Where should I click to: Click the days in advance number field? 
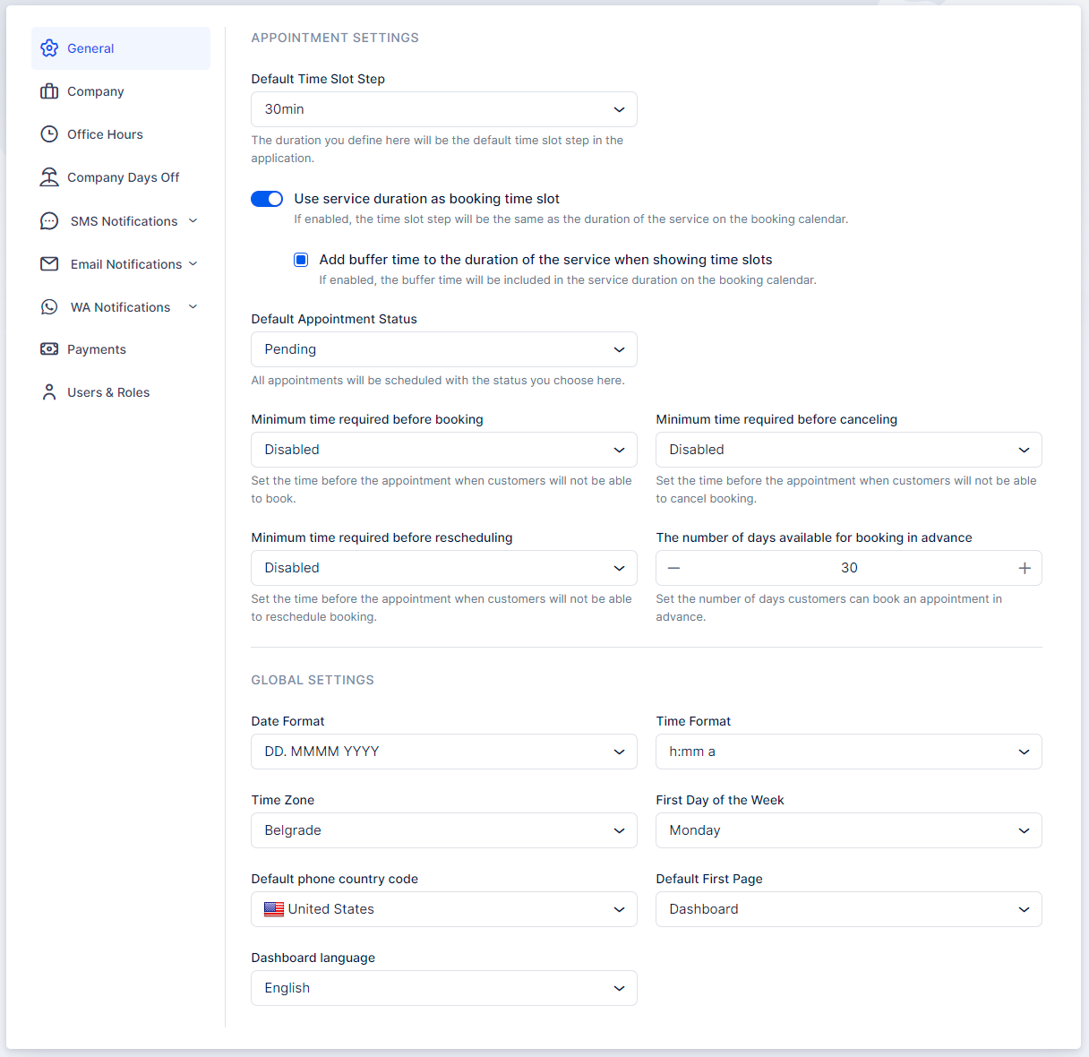coord(849,568)
